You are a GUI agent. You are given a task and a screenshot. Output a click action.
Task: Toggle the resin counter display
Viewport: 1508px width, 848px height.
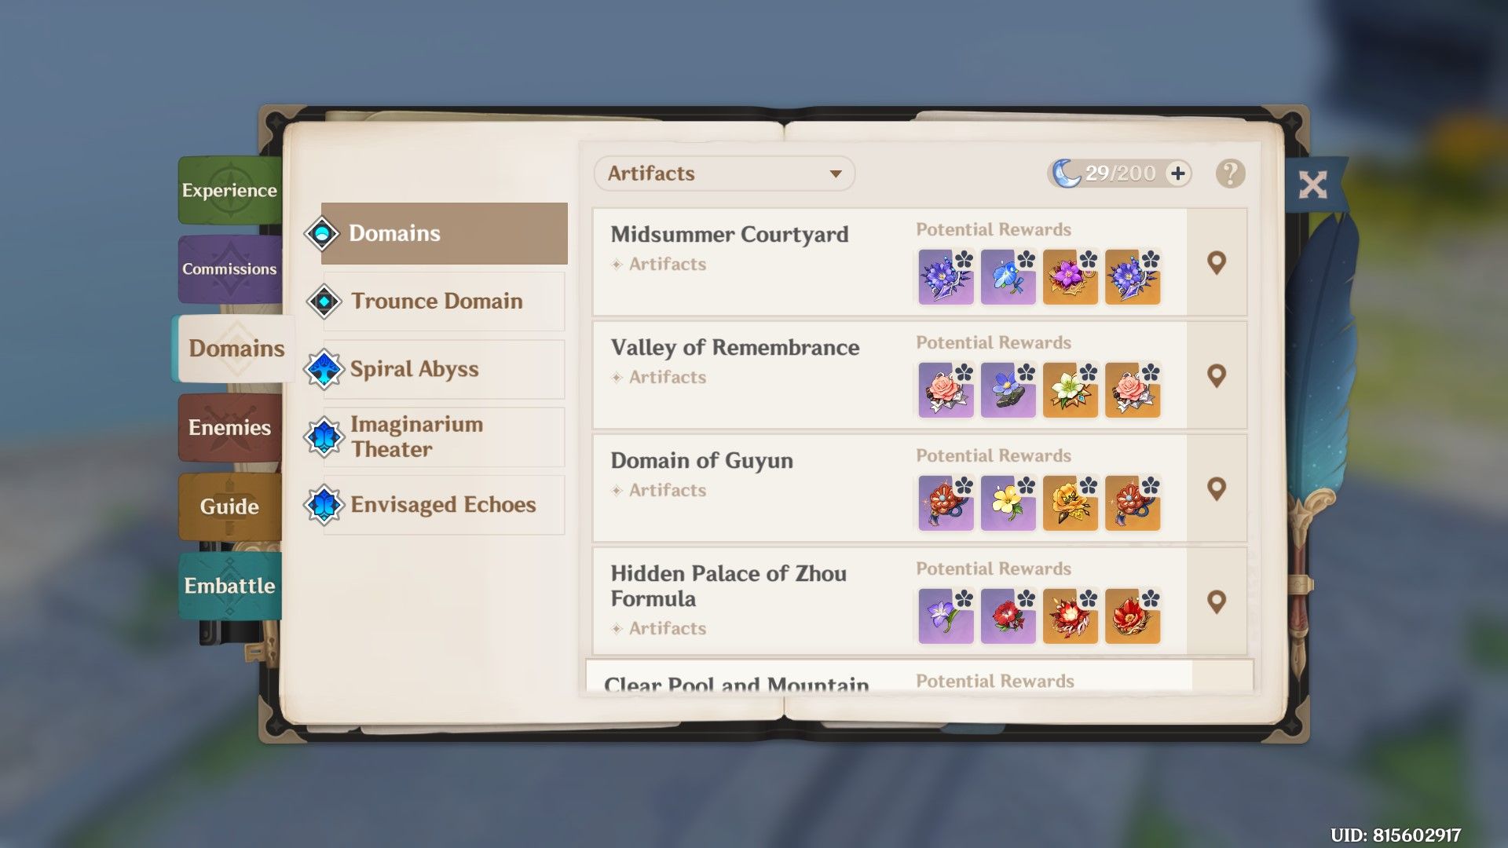tap(1118, 173)
